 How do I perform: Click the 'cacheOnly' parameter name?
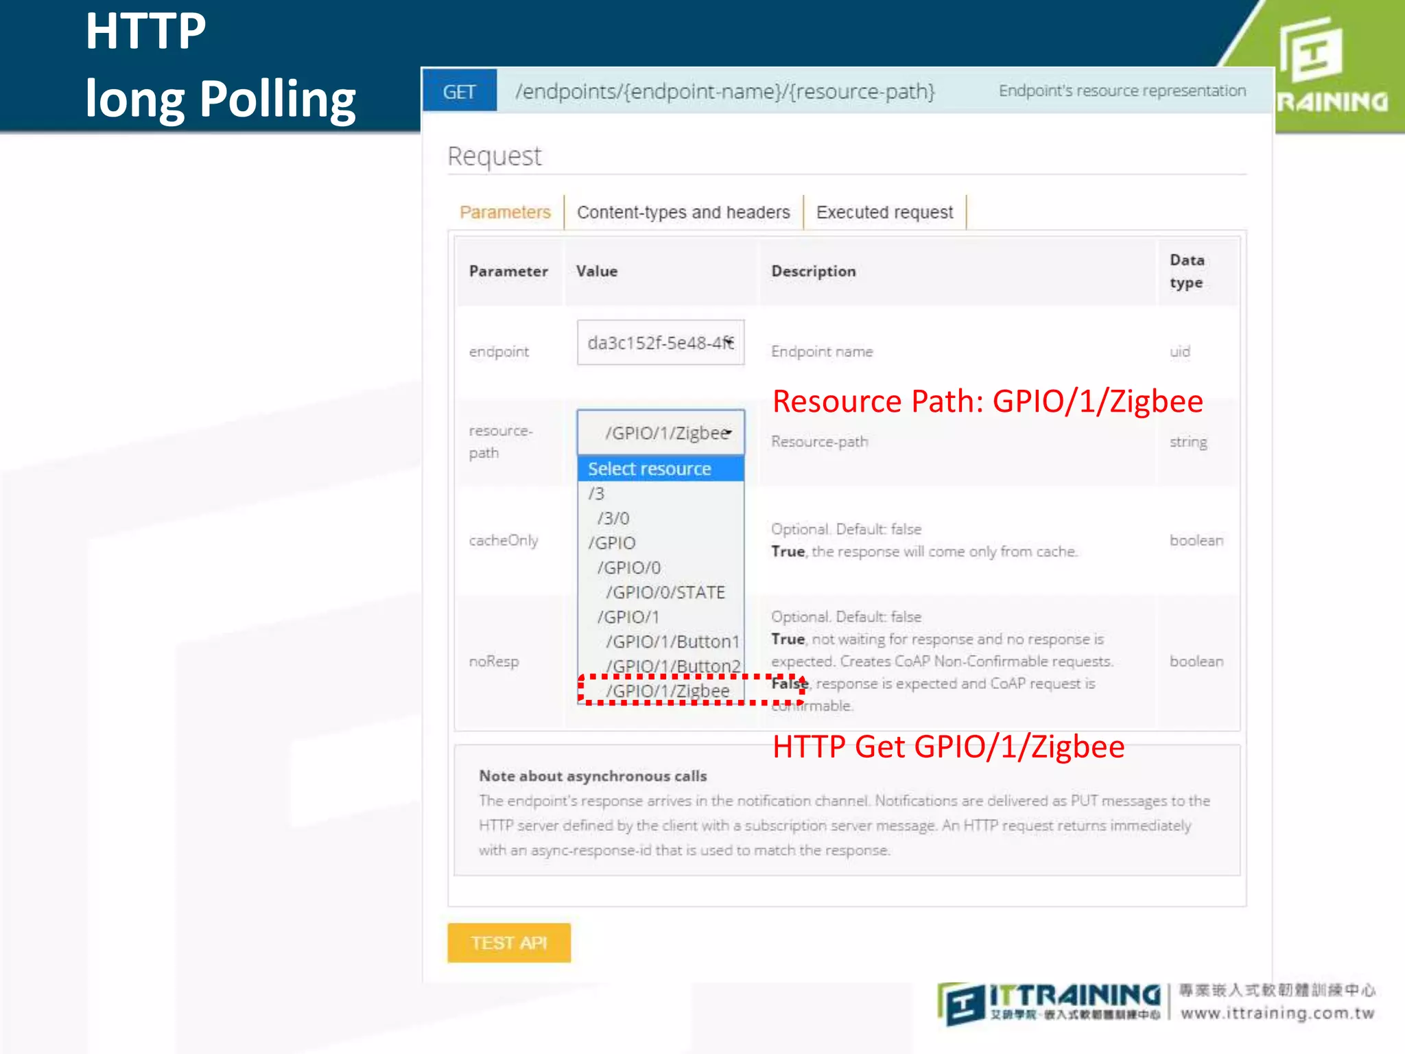[x=504, y=540]
